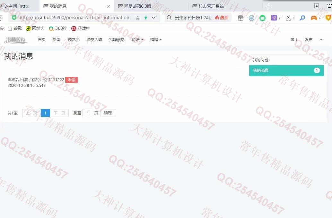The image size is (332, 218).
Task: Click the tab count box showing 4
Action: (317, 6)
